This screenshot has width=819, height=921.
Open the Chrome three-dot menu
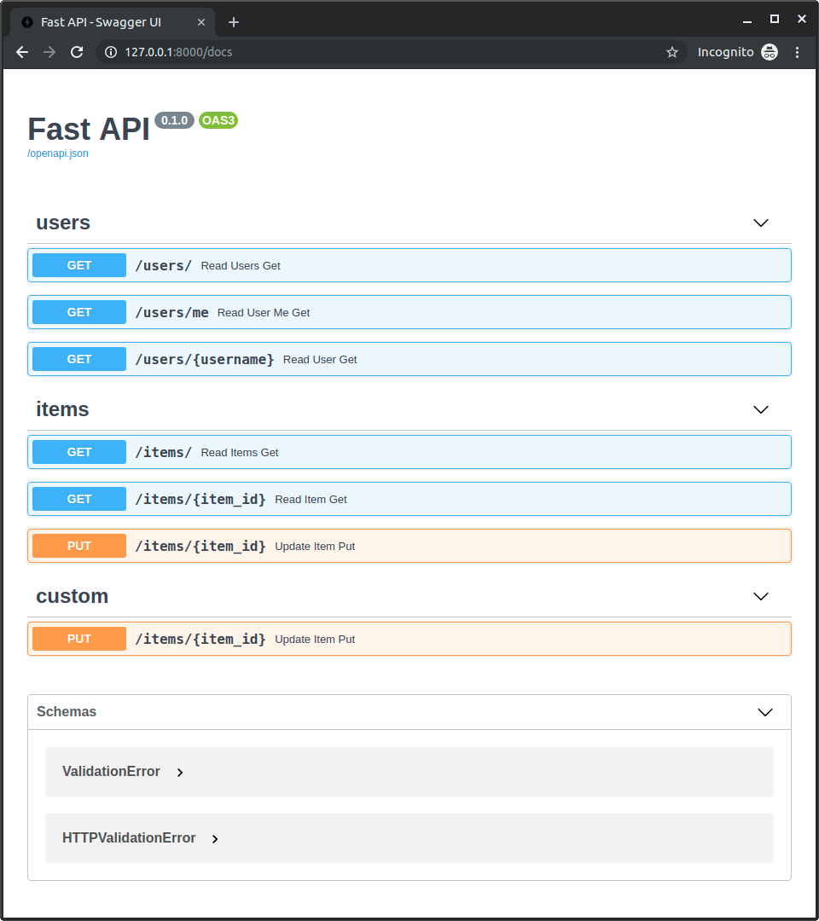coord(798,52)
